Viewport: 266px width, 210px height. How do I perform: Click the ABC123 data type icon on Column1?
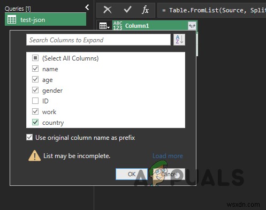click(x=118, y=26)
